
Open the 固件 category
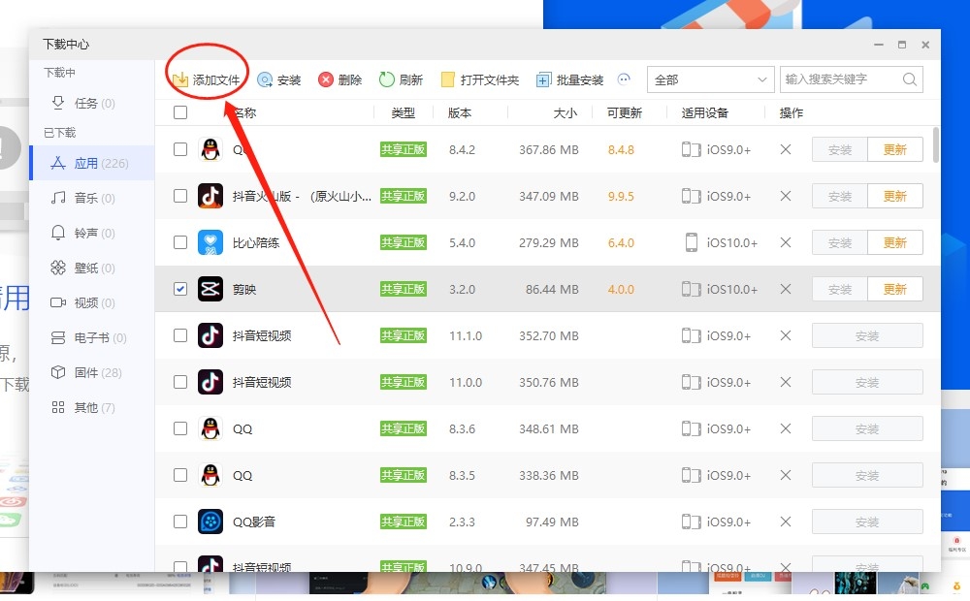[91, 373]
